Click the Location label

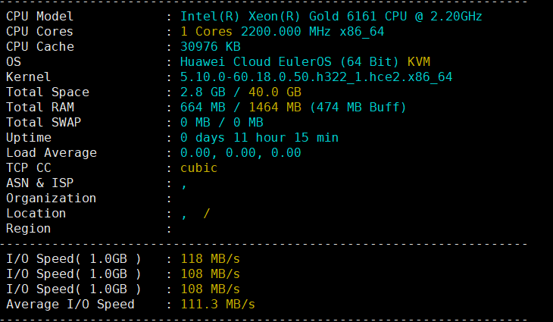(x=36, y=214)
